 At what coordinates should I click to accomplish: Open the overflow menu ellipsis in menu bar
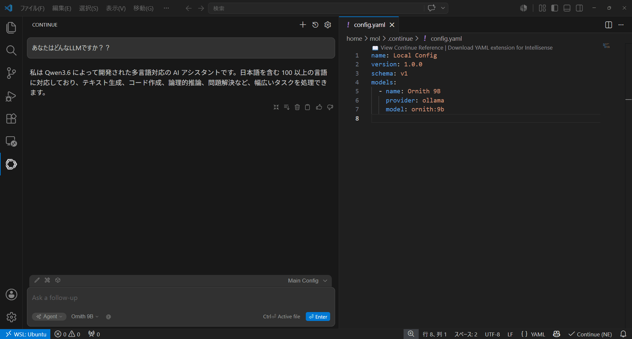pos(166,8)
